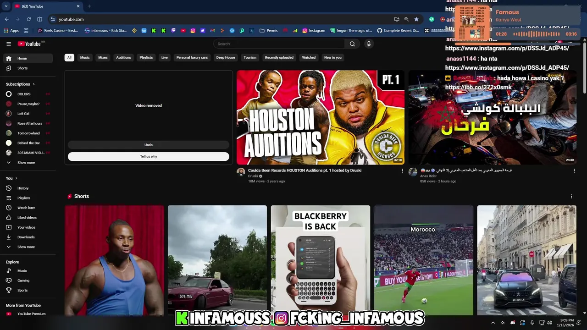Click Tell us why button
The width and height of the screenshot is (587, 330).
coord(149,157)
